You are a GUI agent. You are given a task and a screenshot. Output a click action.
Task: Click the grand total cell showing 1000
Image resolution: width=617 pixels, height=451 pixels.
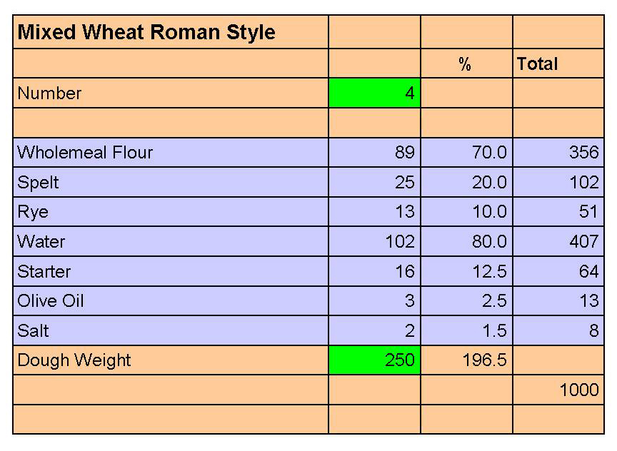[558, 390]
